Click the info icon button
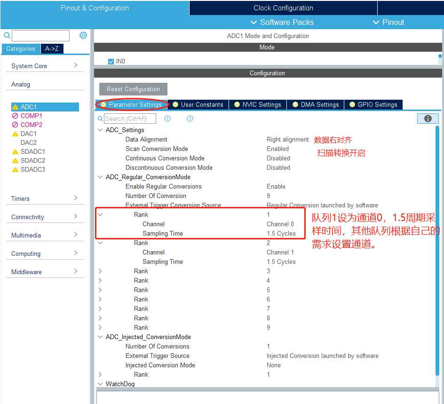This screenshot has height=404, width=444. coord(428,119)
